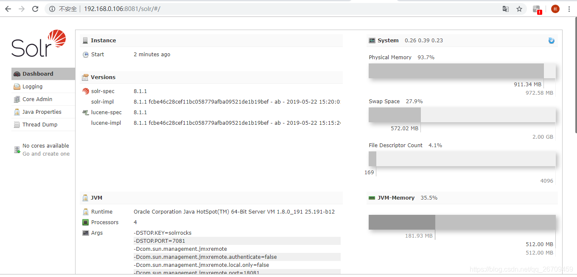Click the Runtime row icon
This screenshot has width=577, height=277.
click(x=86, y=212)
